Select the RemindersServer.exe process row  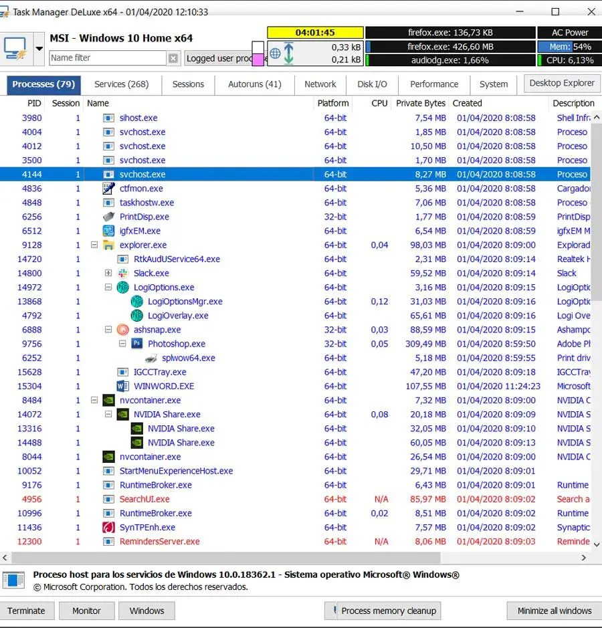pyautogui.click(x=296, y=542)
